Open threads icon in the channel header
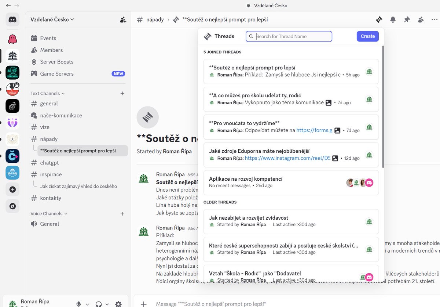 click(379, 19)
